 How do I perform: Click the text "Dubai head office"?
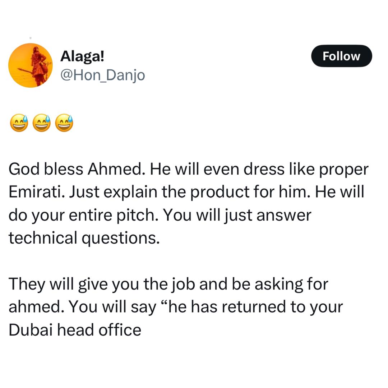click(x=75, y=330)
